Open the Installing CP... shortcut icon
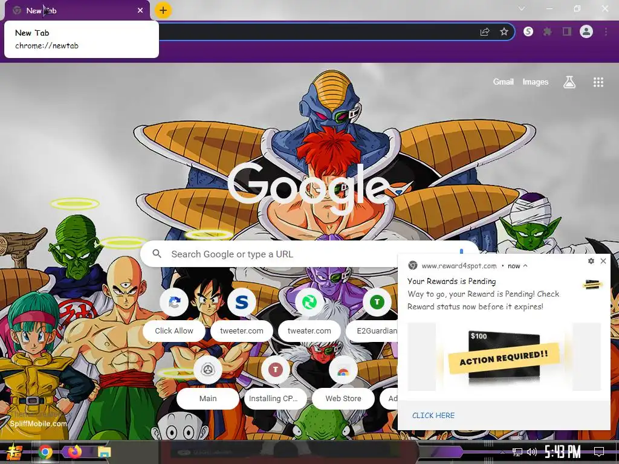The height and width of the screenshot is (464, 619). pyautogui.click(x=276, y=370)
